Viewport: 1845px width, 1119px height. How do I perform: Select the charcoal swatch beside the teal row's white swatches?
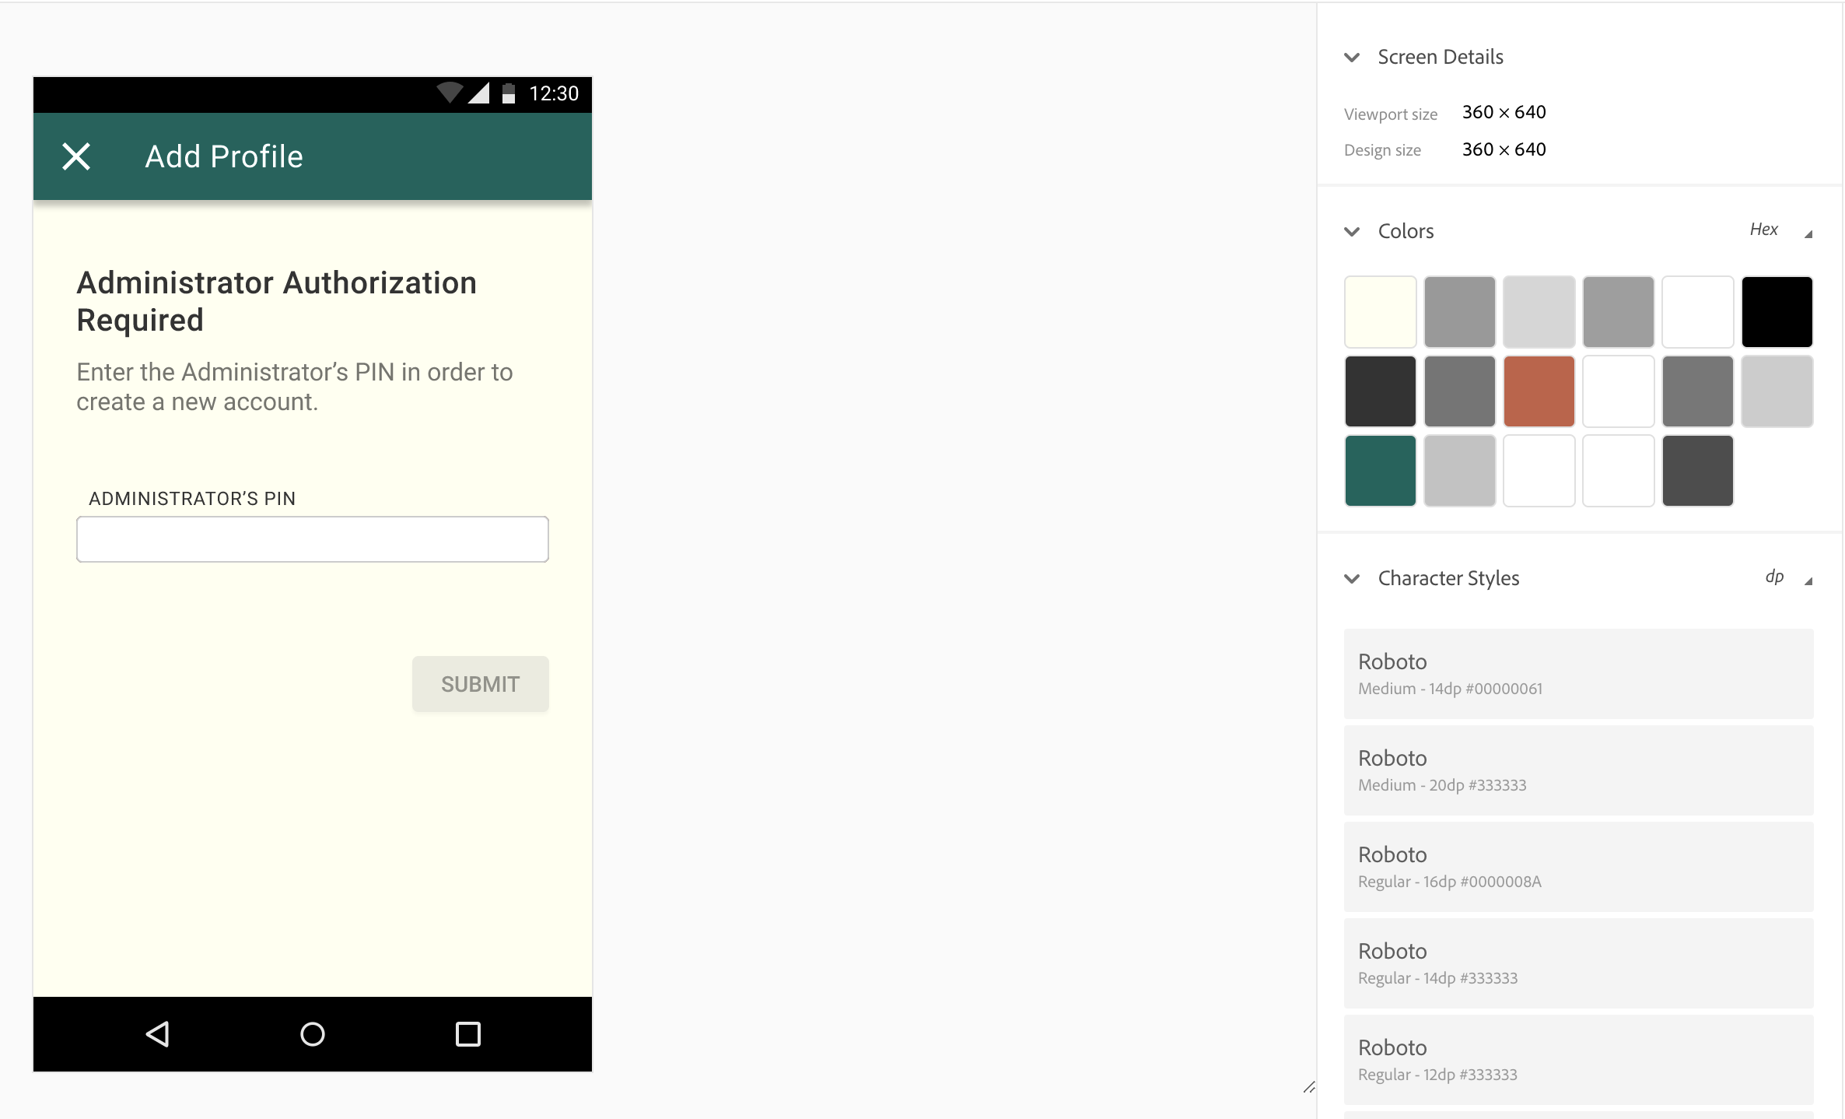click(x=1698, y=471)
